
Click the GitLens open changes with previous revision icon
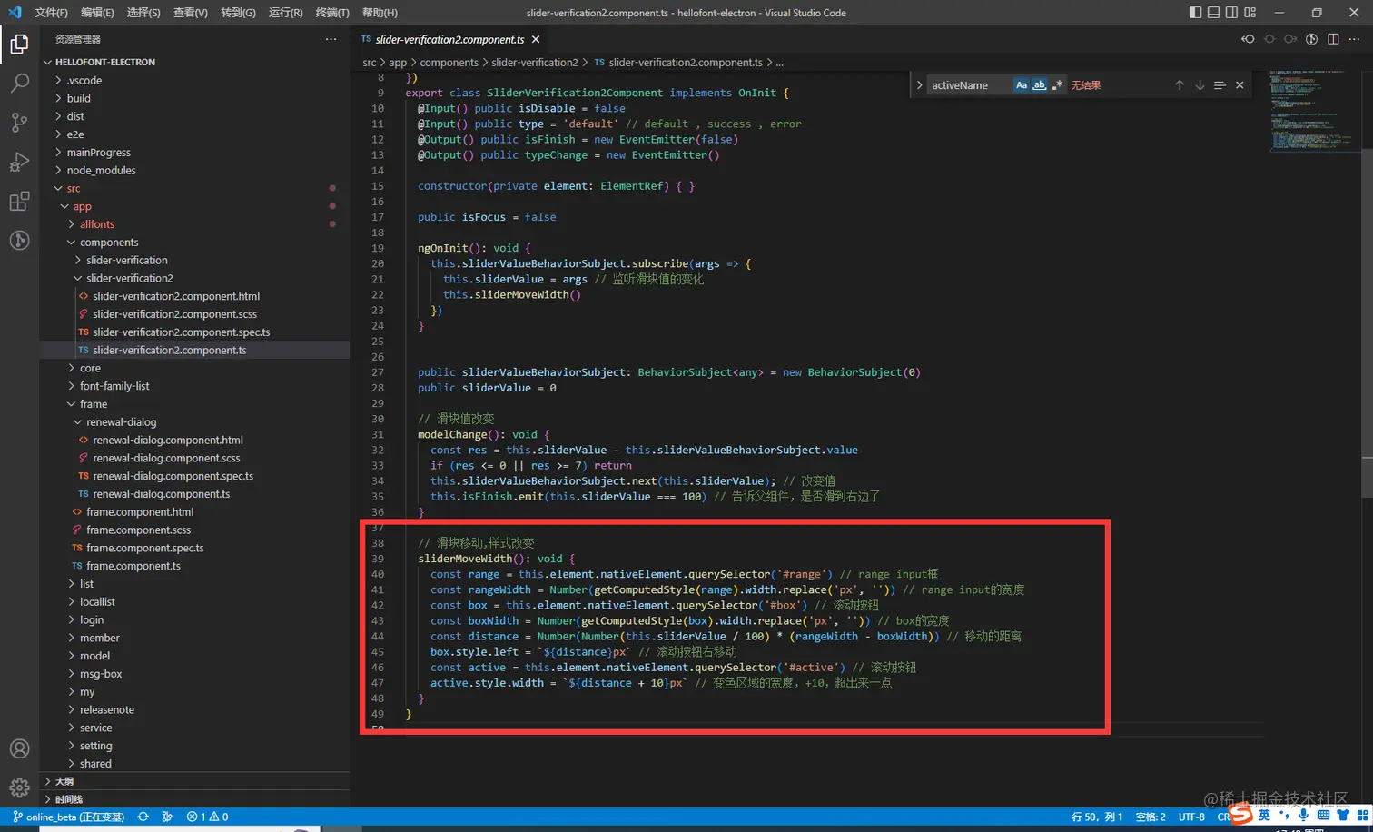(1248, 39)
